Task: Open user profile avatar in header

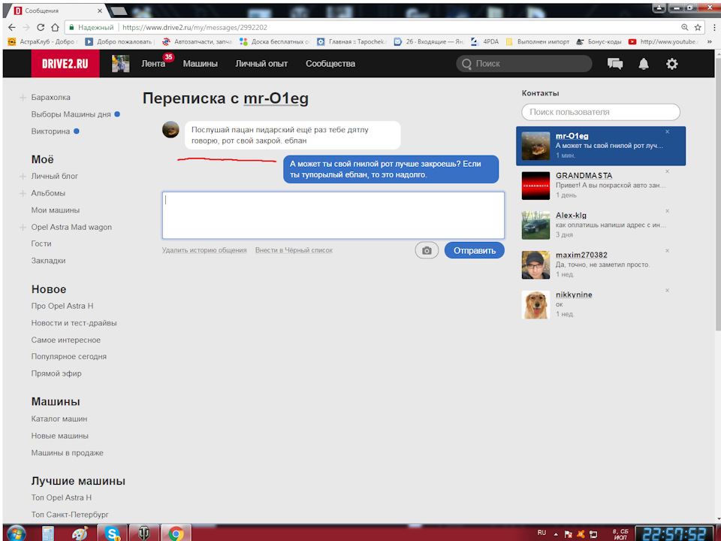Action: [120, 64]
